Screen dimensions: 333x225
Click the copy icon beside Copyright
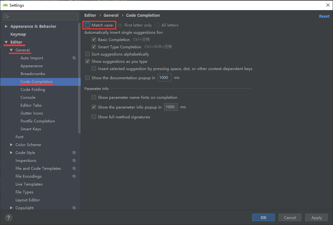tap(74, 208)
